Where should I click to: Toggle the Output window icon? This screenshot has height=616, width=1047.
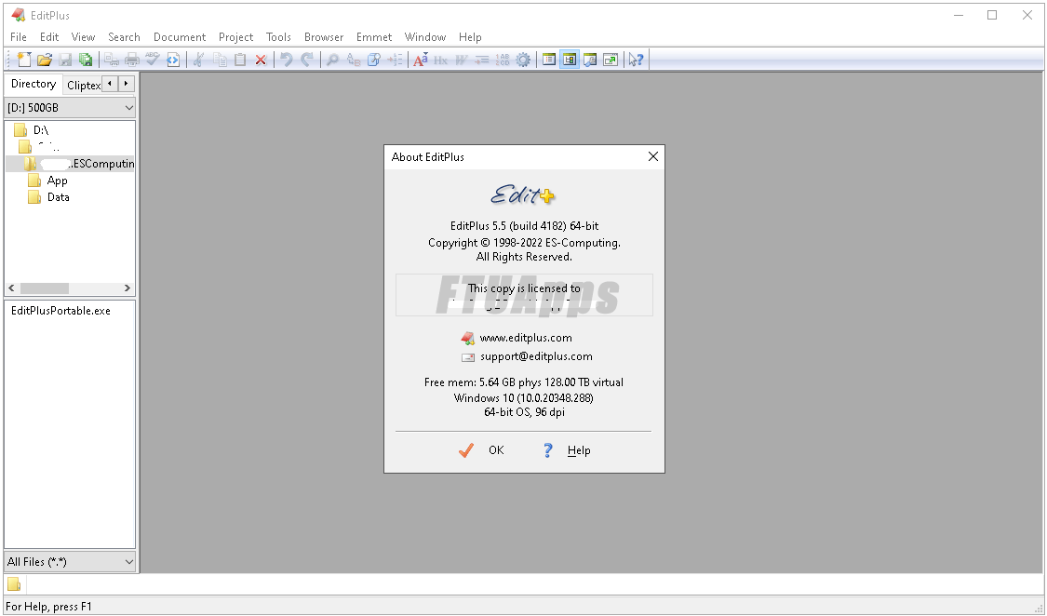590,60
